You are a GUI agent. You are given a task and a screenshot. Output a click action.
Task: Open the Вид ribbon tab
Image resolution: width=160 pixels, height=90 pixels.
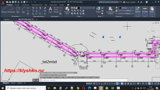click(46, 5)
